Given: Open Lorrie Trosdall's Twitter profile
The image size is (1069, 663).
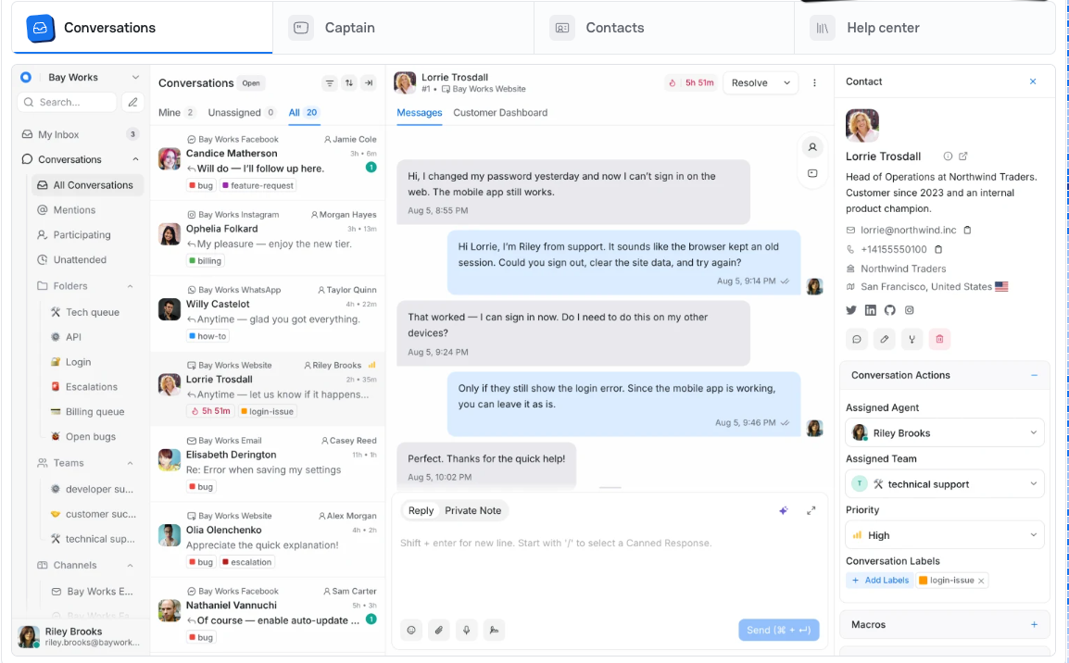Looking at the screenshot, I should 850,310.
